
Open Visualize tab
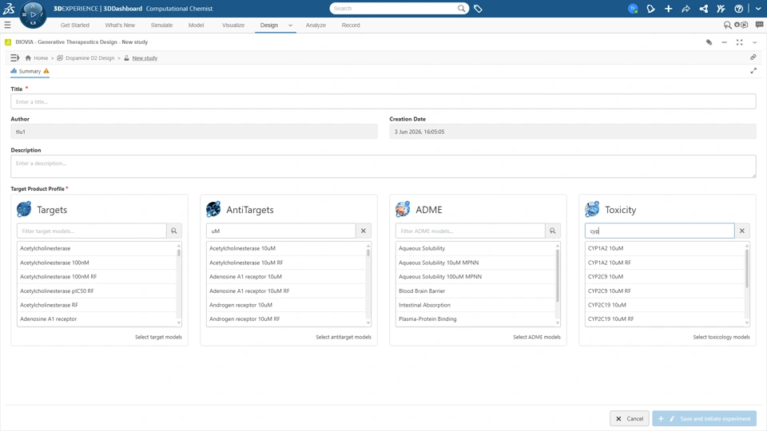[232, 25]
